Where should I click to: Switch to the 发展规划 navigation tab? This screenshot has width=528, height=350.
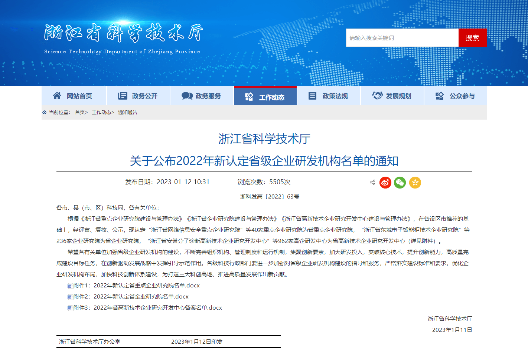coord(392,96)
